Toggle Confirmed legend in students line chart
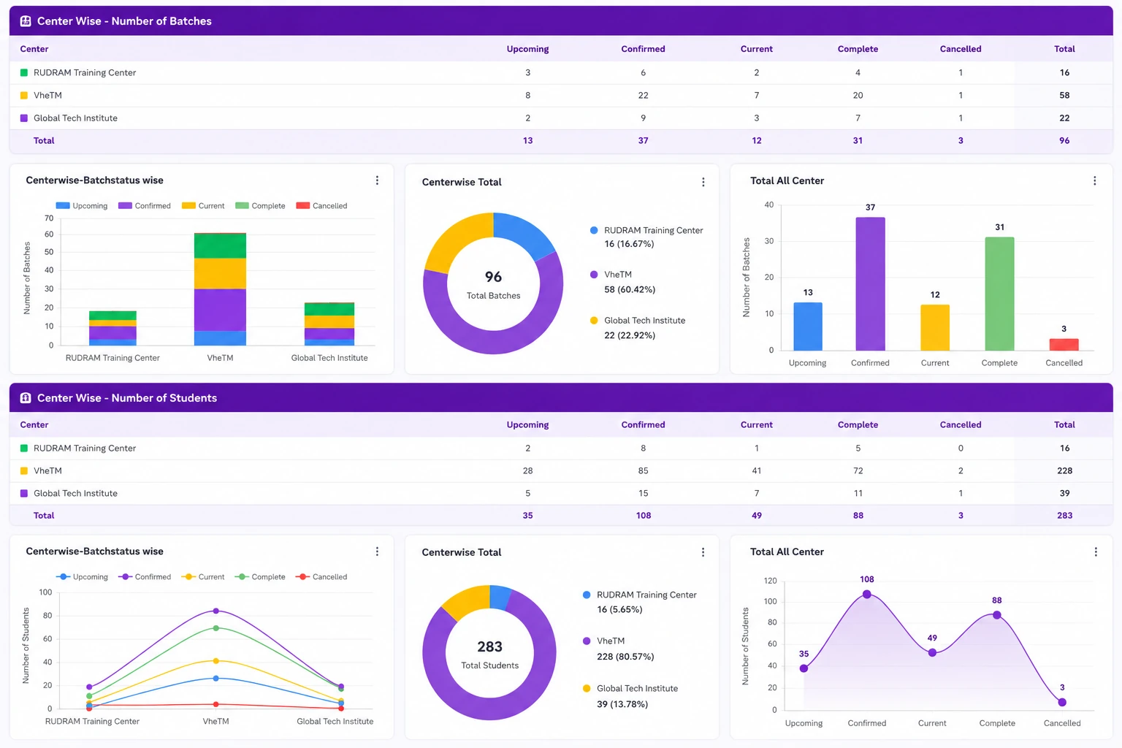Screen dimensions: 1122x748 pos(145,577)
